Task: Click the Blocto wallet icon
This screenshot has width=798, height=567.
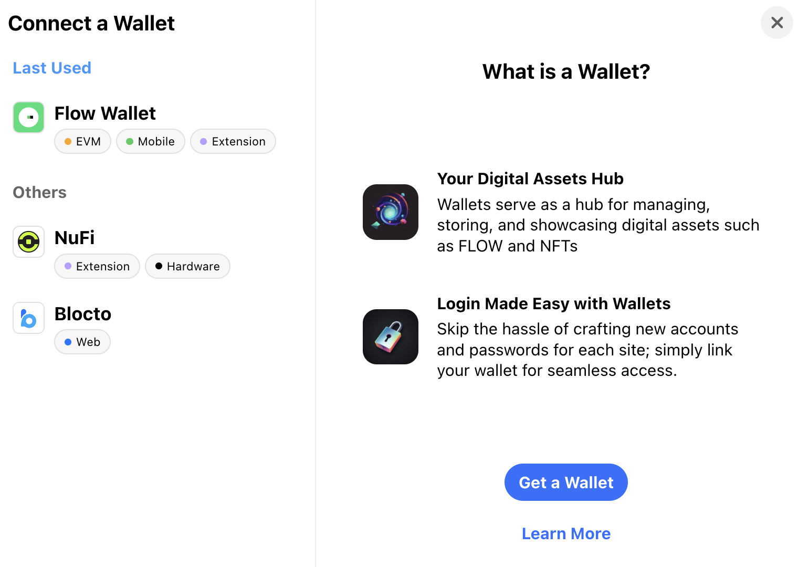Action: pyautogui.click(x=28, y=318)
